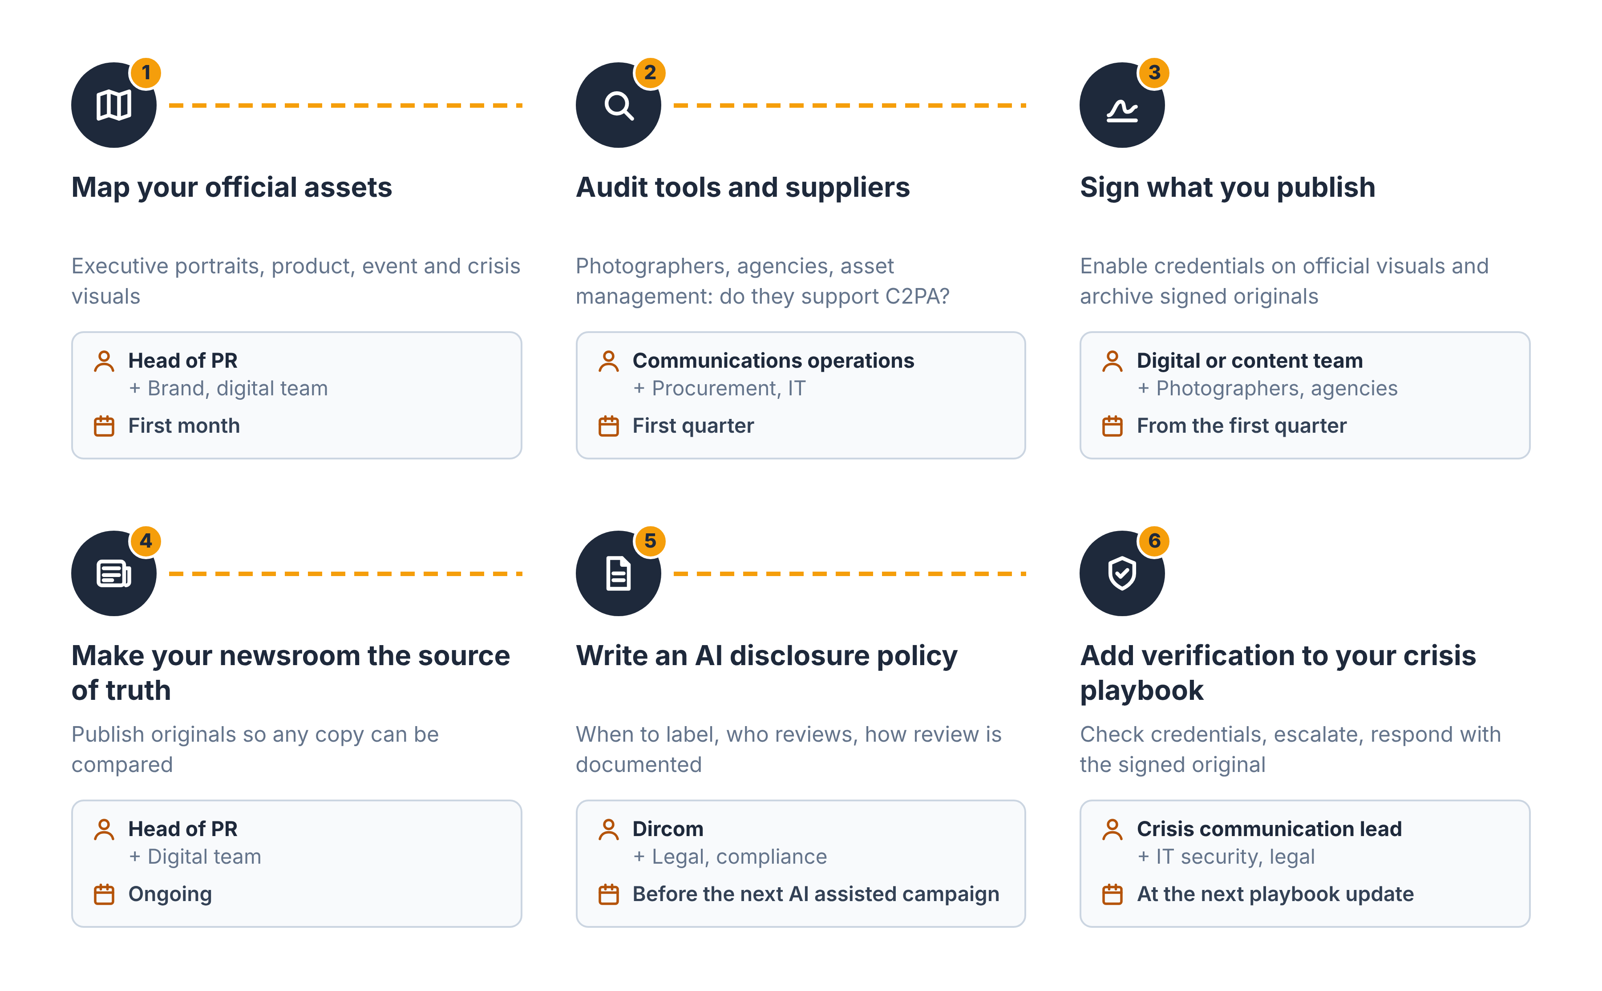This screenshot has height=991, width=1602.
Task: Click description Enable credentials on official visuals
Action: click(1284, 281)
